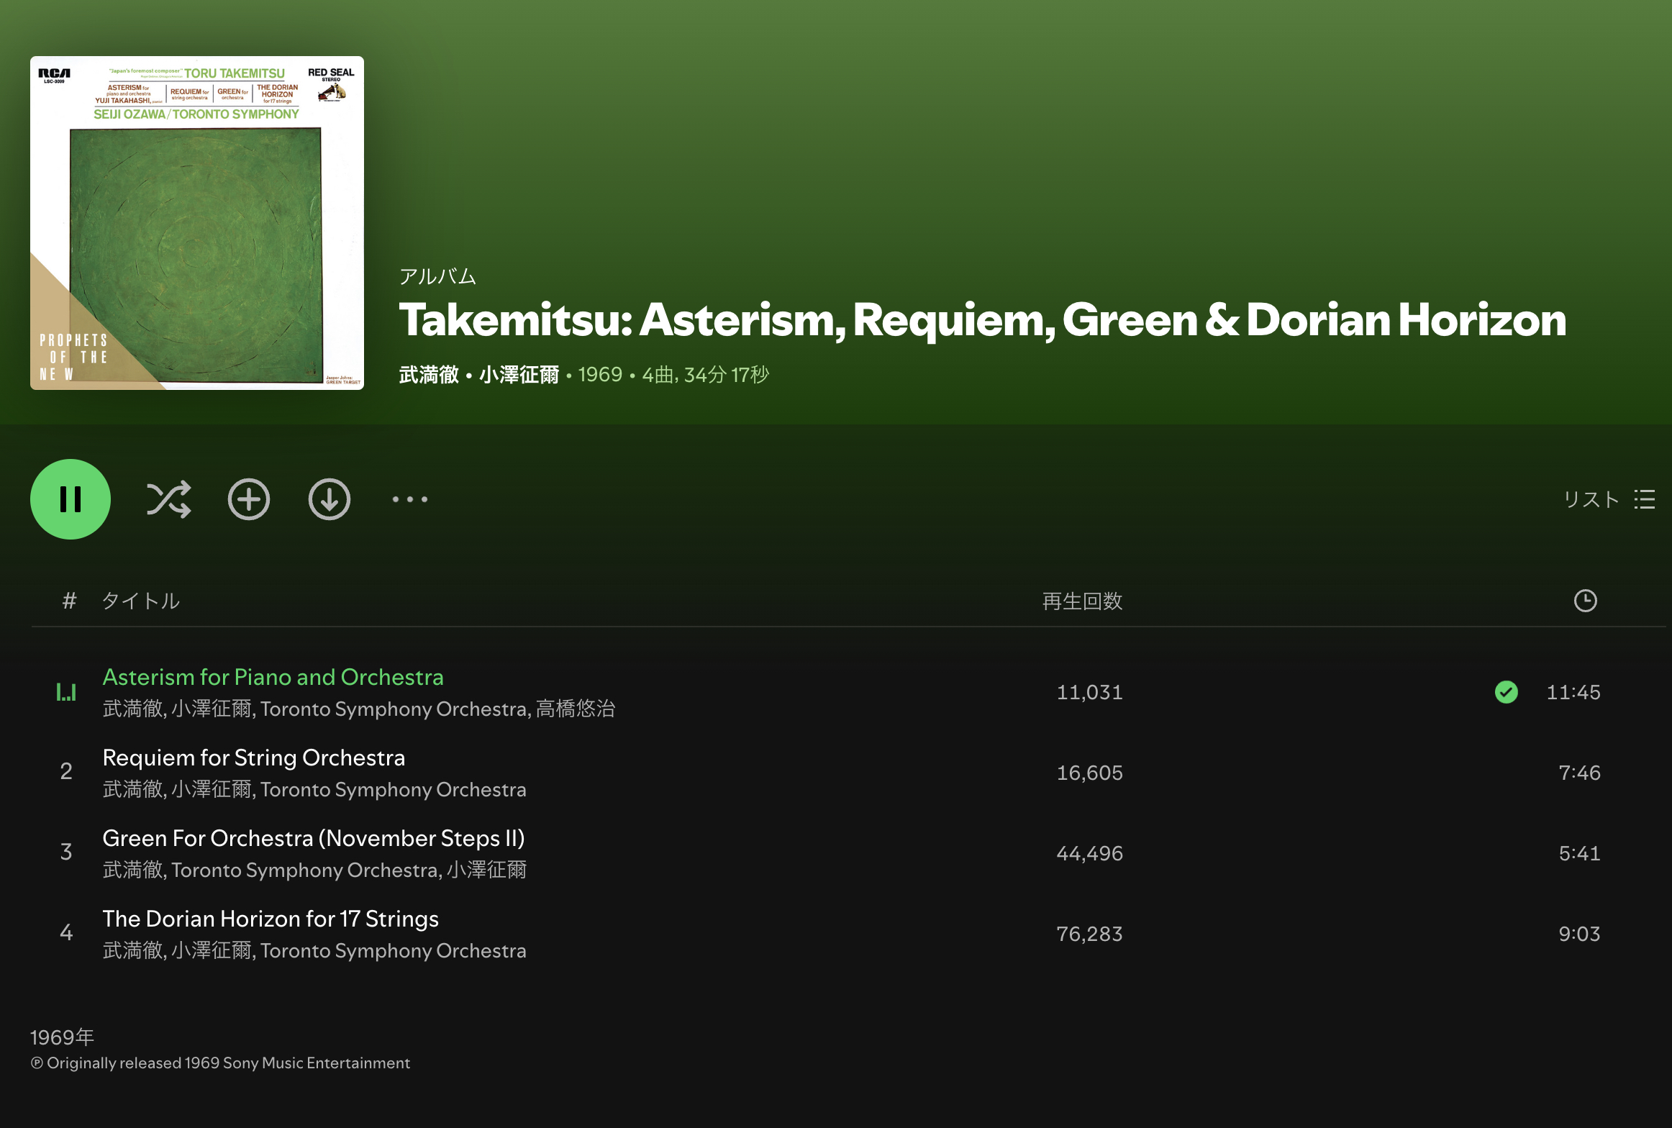This screenshot has height=1128, width=1672.
Task: Open artist 小澤征爾 in album header
Action: point(519,375)
